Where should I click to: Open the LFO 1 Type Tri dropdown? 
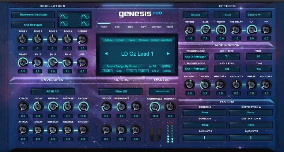click(227, 57)
